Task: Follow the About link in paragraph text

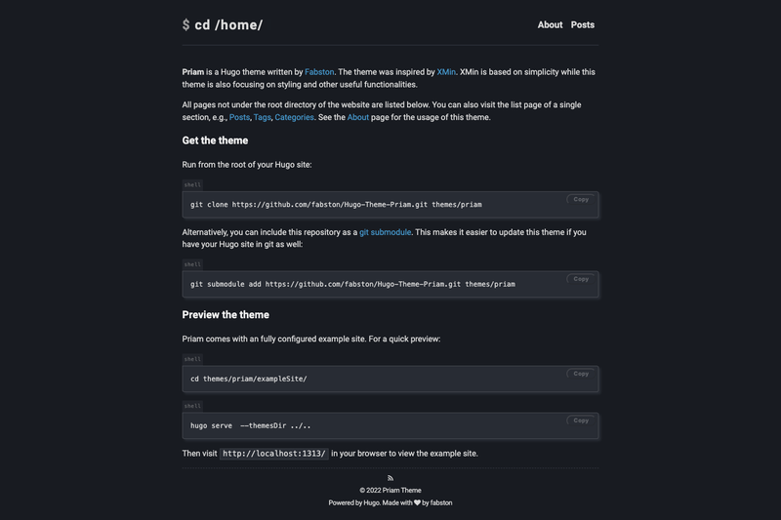Action: coord(358,117)
